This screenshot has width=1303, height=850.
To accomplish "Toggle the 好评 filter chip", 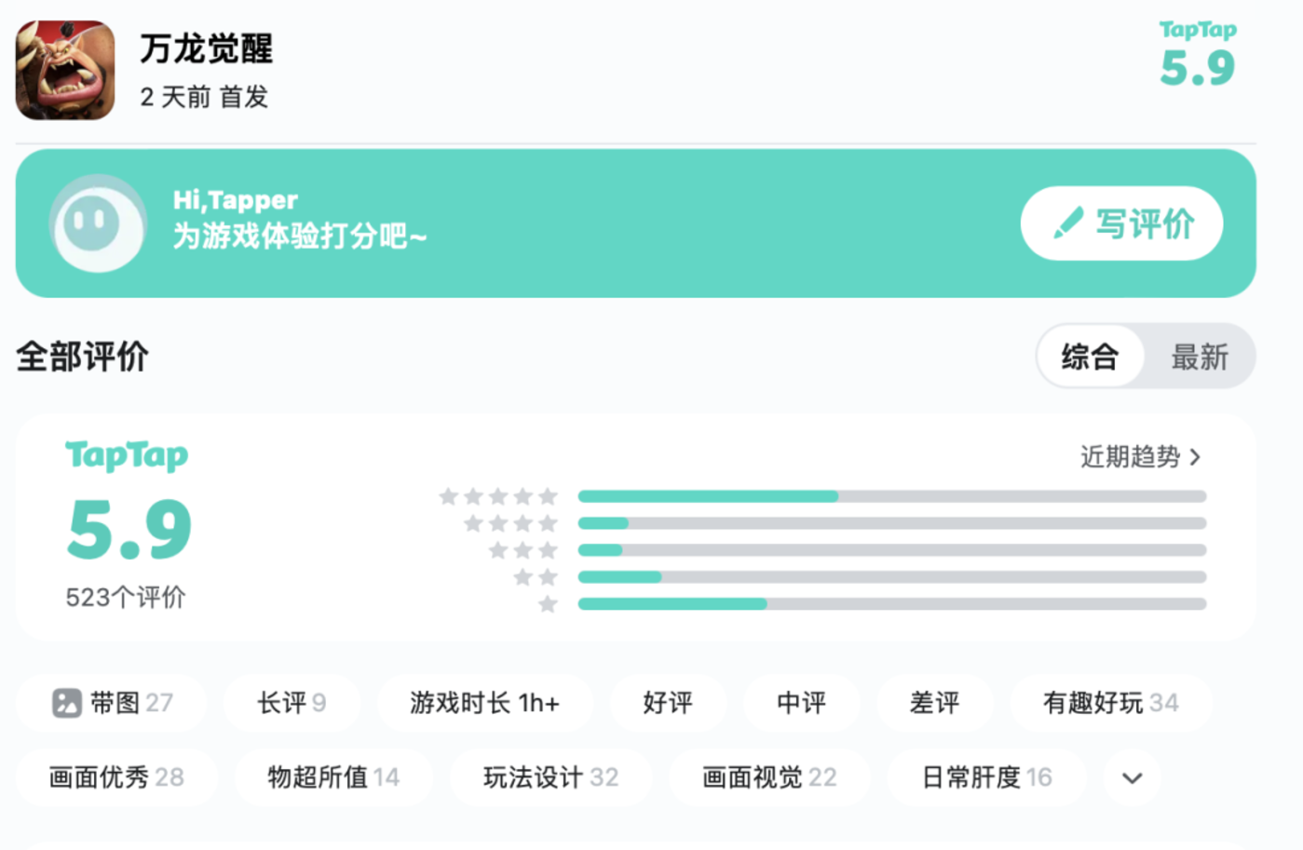I will tap(668, 703).
